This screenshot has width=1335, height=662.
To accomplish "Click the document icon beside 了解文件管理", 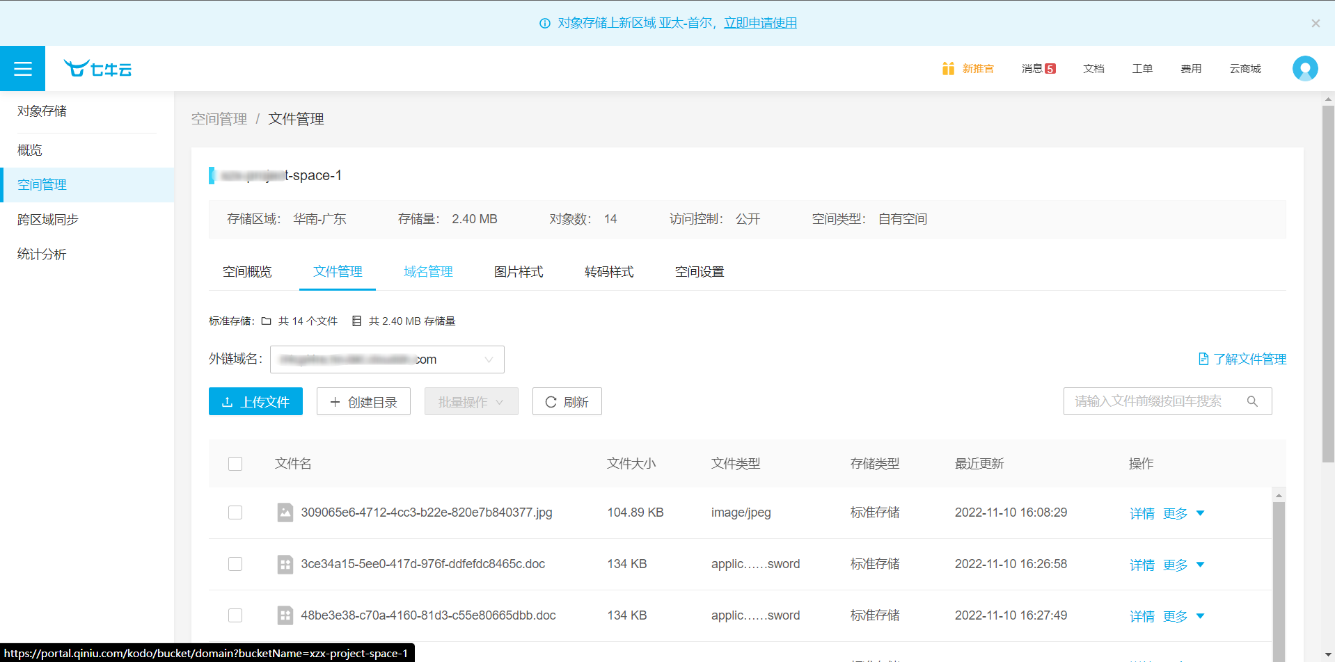I will [x=1203, y=359].
